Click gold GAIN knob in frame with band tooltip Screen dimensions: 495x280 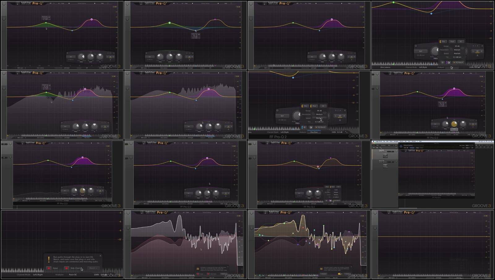454,124
